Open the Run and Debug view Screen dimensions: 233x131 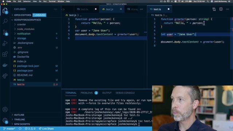pyautogui.click(x=5, y=43)
